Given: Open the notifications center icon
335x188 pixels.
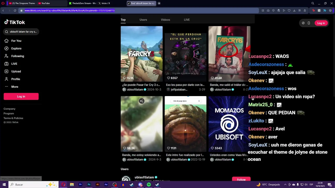Looking at the screenshot, I should 330,185.
